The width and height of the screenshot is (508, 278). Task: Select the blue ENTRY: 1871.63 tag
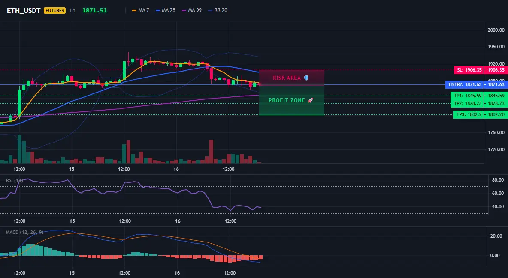click(x=465, y=84)
